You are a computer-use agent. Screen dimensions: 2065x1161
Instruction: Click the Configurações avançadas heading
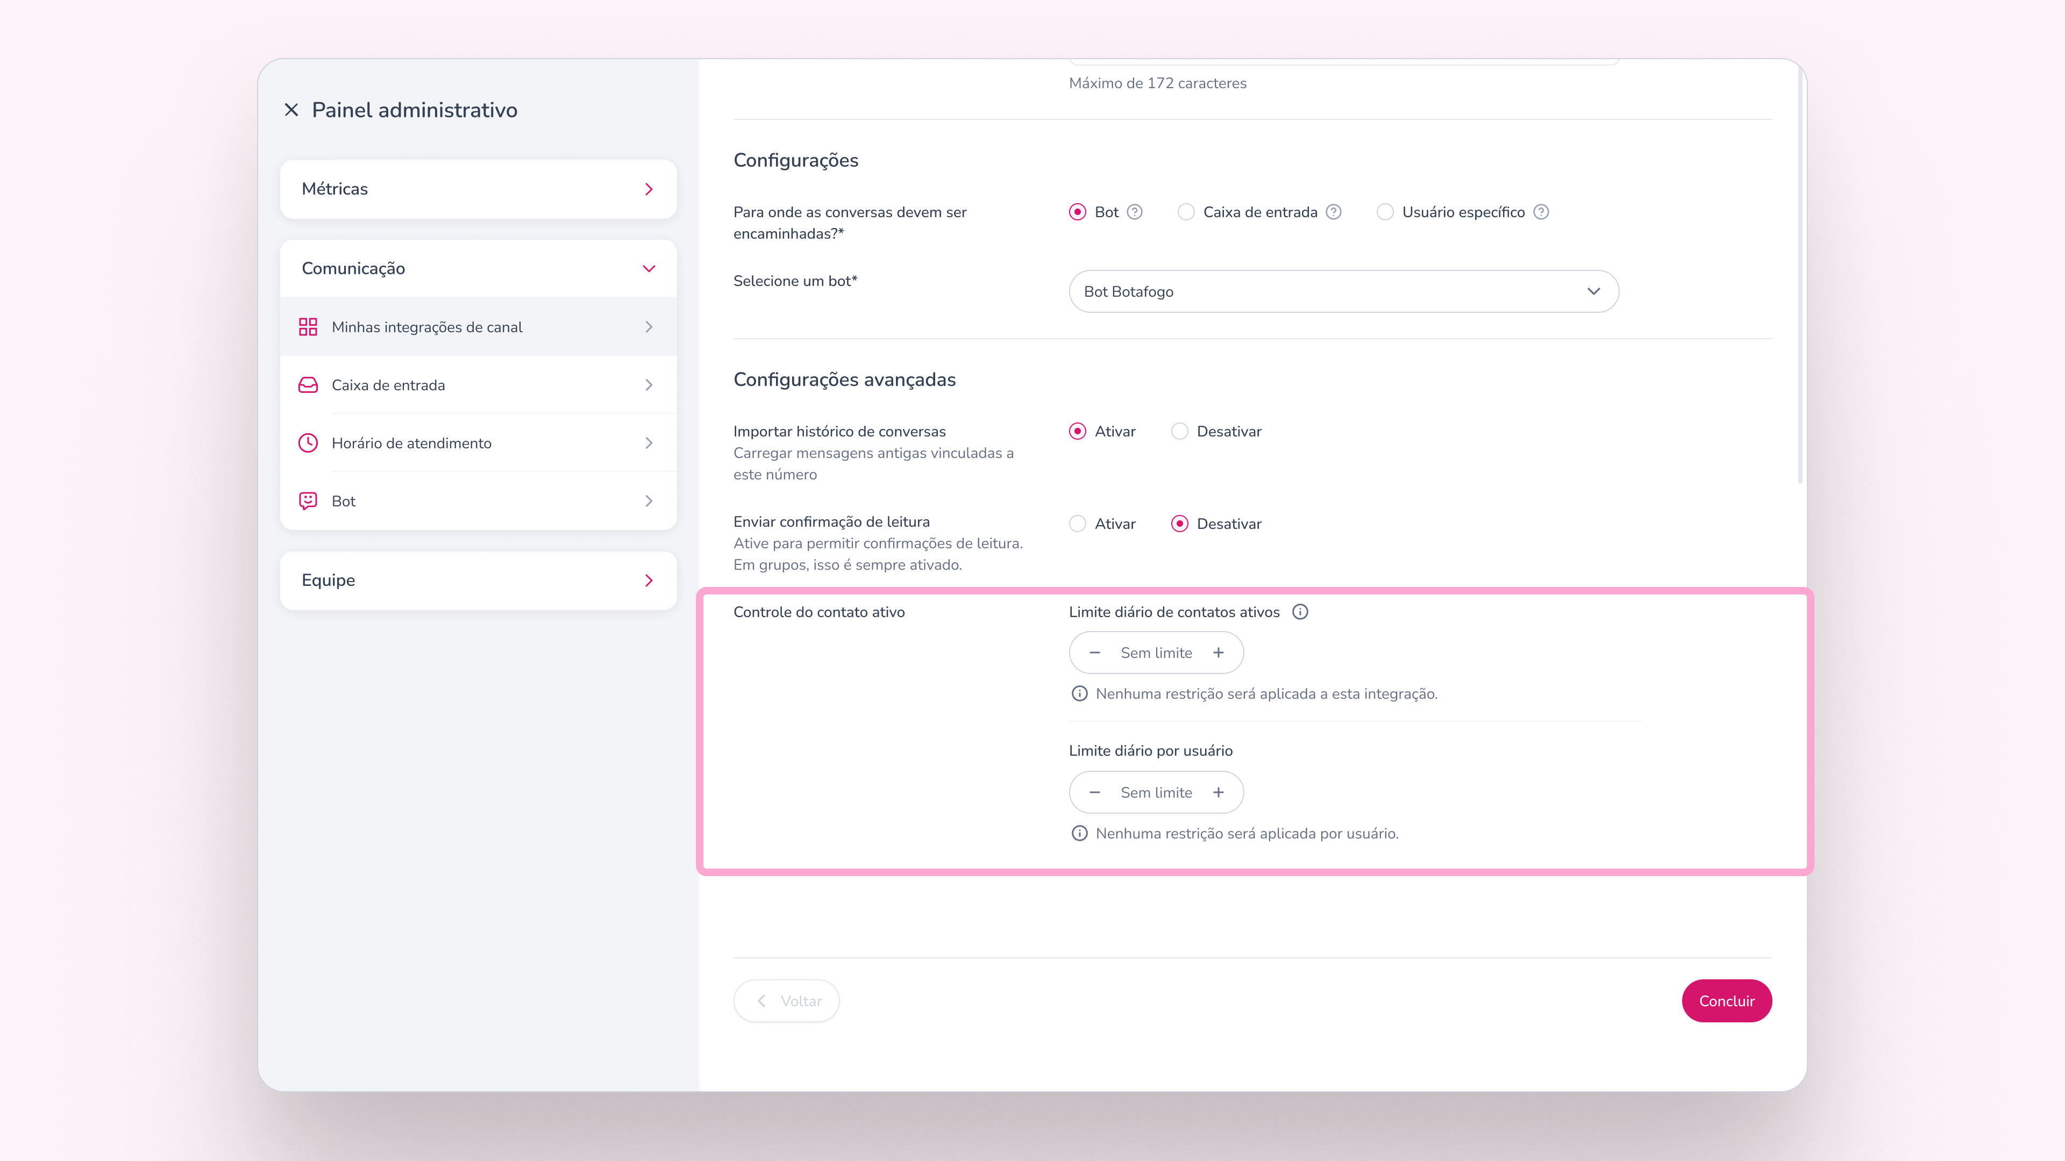pyautogui.click(x=844, y=380)
